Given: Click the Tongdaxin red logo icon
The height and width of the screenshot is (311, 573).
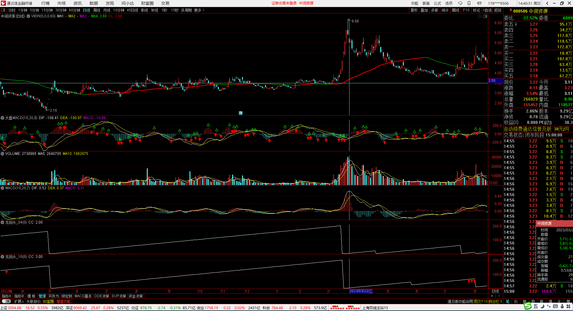Looking at the screenshot, I should 3,3.
